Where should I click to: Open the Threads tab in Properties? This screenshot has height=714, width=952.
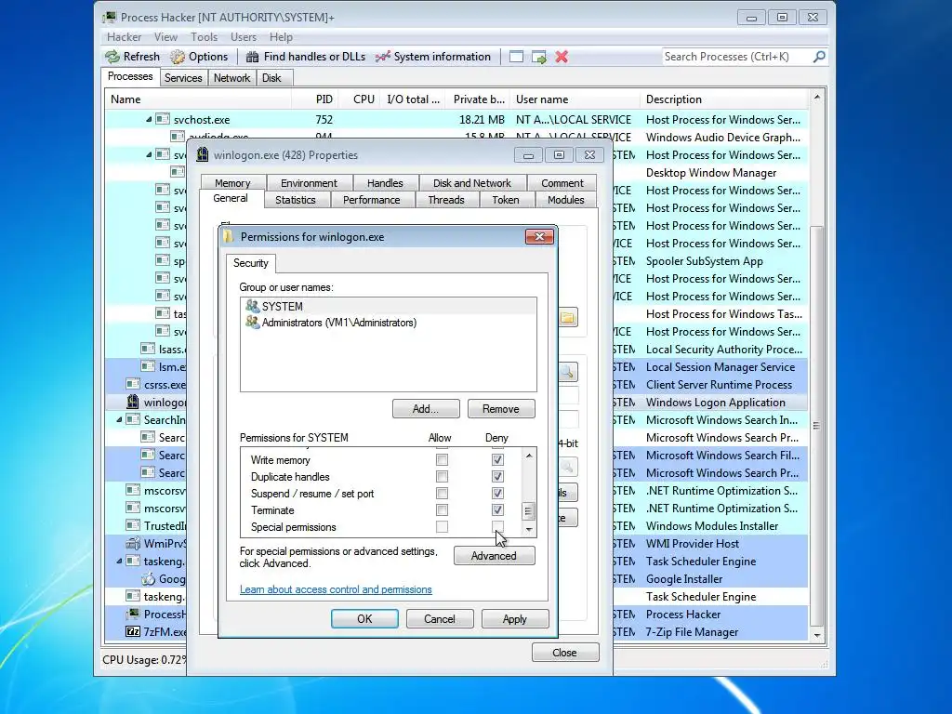tap(445, 200)
